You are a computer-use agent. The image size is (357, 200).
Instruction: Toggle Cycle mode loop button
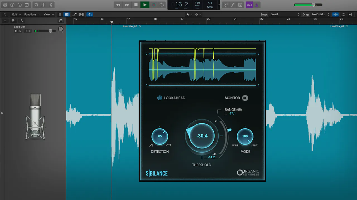pos(162,5)
